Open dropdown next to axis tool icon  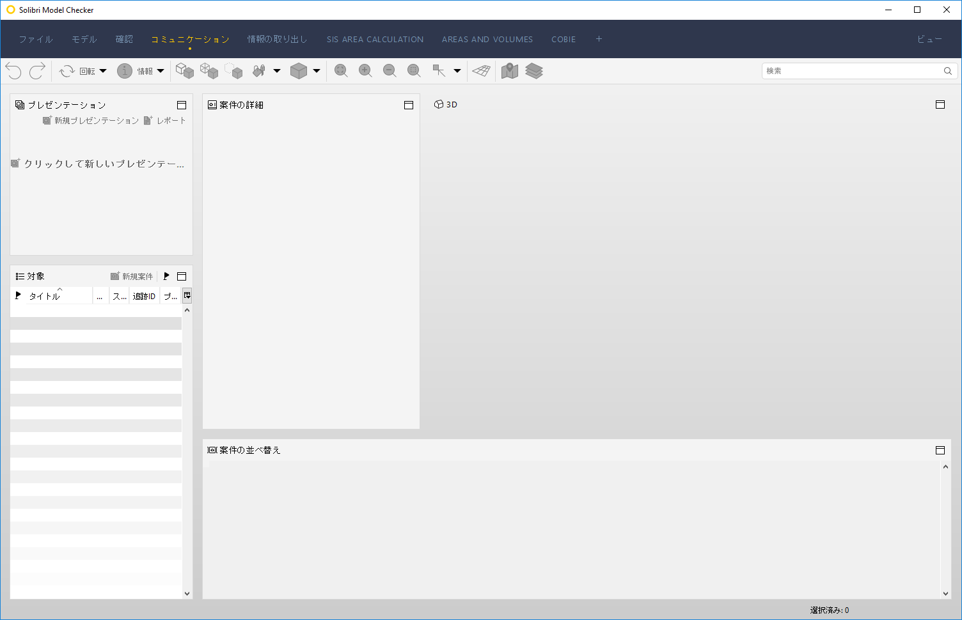coord(457,71)
